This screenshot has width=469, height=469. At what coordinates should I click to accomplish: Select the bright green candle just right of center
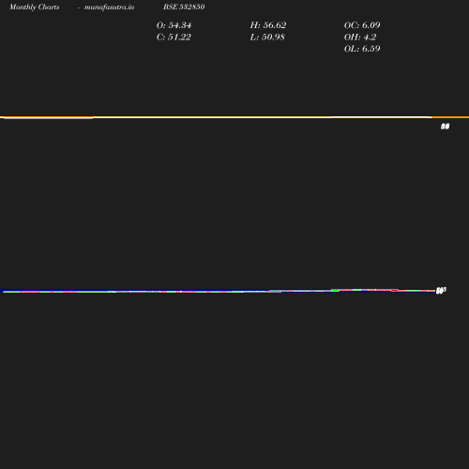coord(275,291)
